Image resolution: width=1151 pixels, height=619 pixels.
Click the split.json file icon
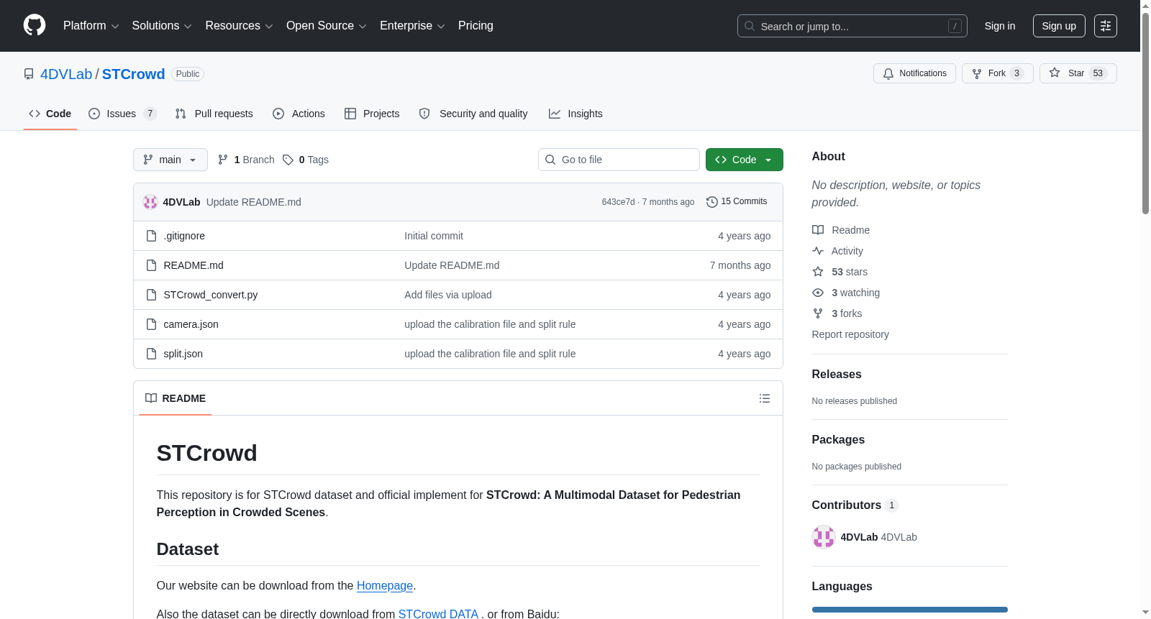click(x=151, y=354)
